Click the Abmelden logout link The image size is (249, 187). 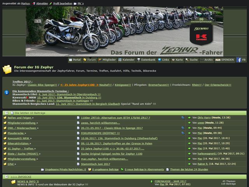click(x=42, y=4)
